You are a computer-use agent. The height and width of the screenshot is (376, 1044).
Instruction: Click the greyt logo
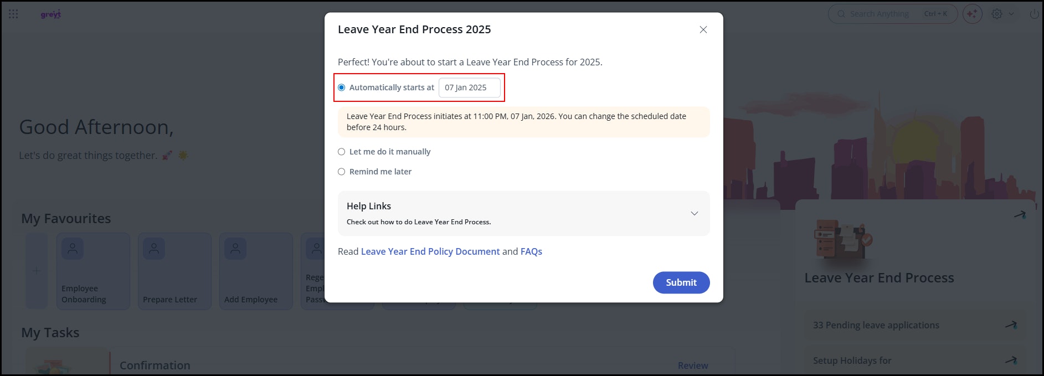tap(51, 14)
